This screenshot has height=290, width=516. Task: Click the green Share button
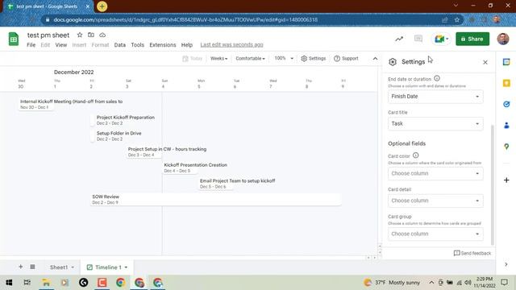click(472, 39)
